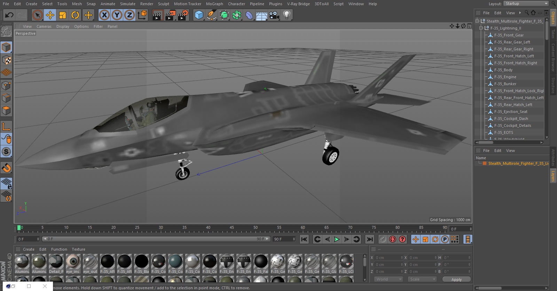557x291 pixels.
Task: Select F-35_Engine in object tree
Action: (x=505, y=77)
